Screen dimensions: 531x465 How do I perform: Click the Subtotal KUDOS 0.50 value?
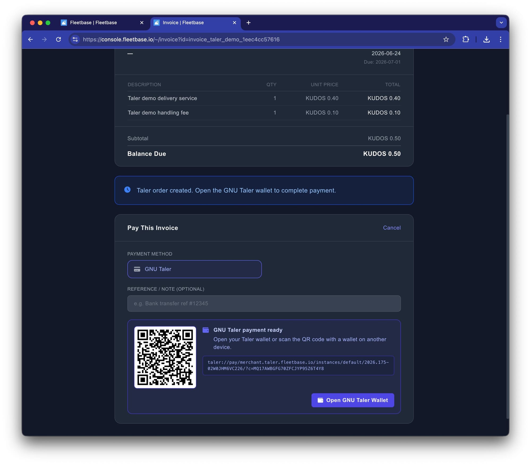point(384,138)
